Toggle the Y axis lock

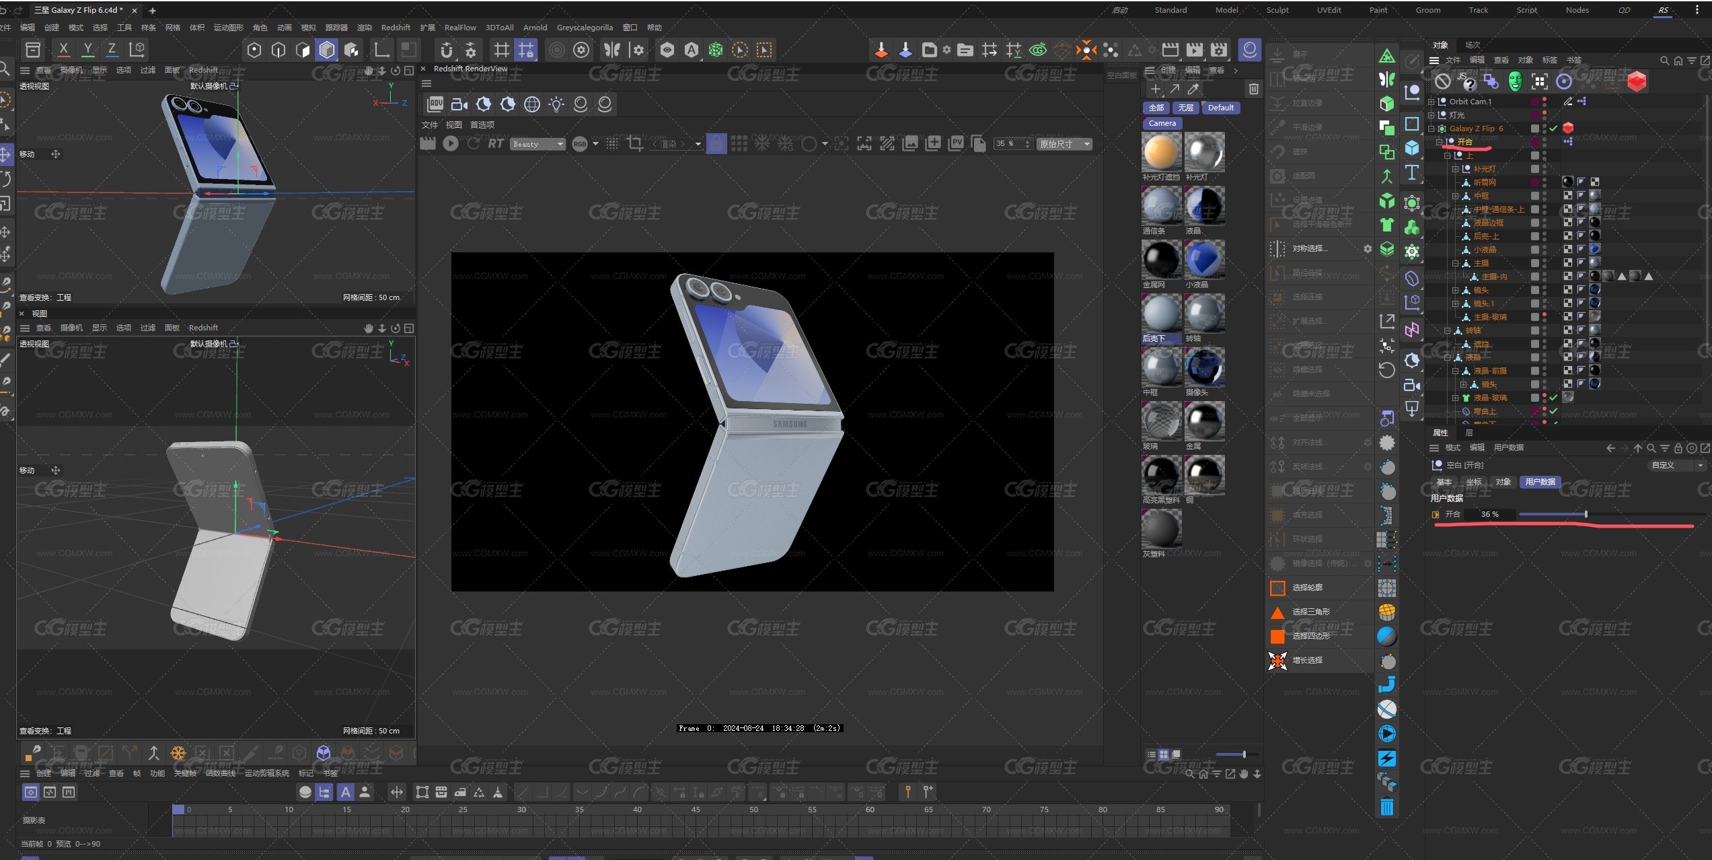click(x=87, y=49)
